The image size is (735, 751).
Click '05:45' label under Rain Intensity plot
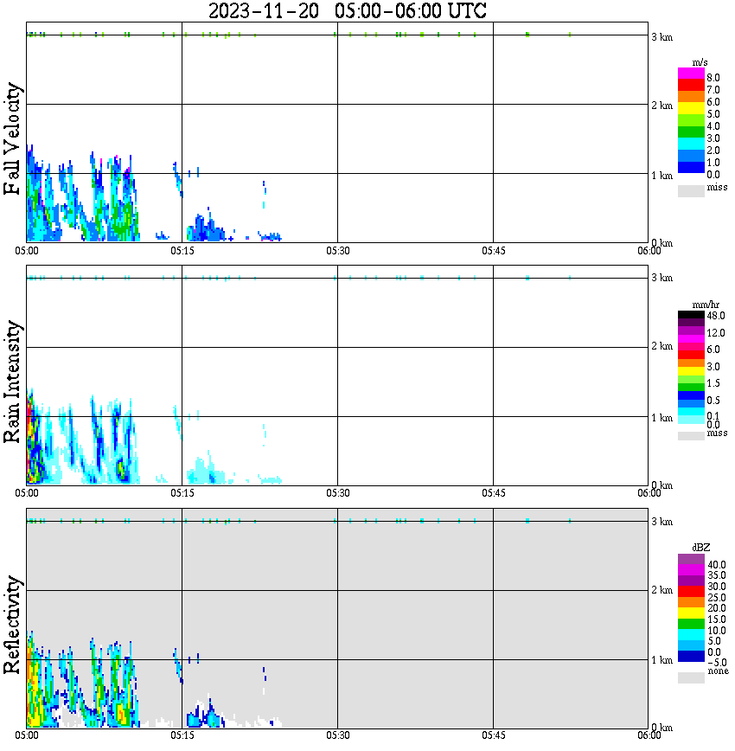point(494,493)
